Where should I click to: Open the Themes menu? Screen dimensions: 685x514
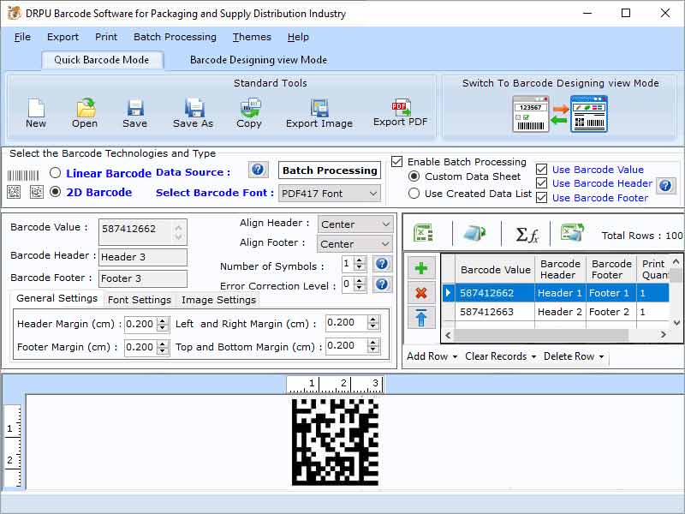251,37
